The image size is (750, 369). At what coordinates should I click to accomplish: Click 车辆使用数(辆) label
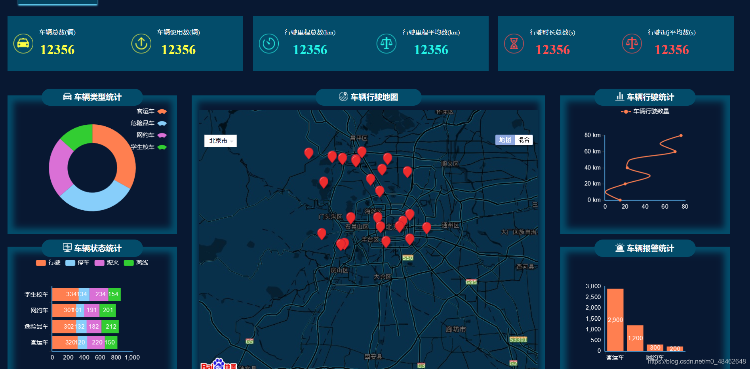click(179, 32)
